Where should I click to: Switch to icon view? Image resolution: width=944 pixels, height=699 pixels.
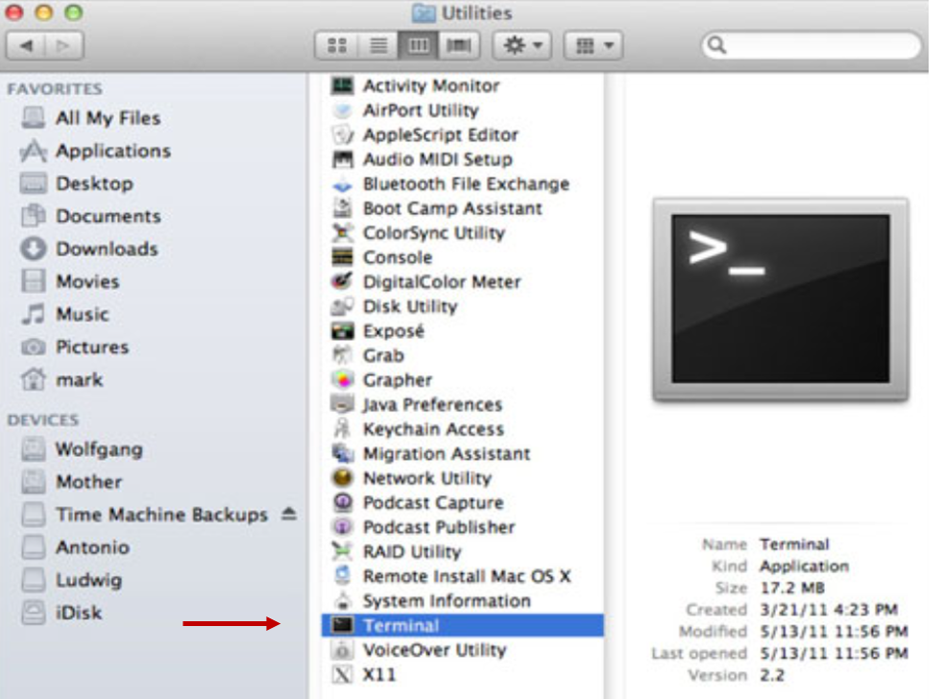(x=336, y=45)
